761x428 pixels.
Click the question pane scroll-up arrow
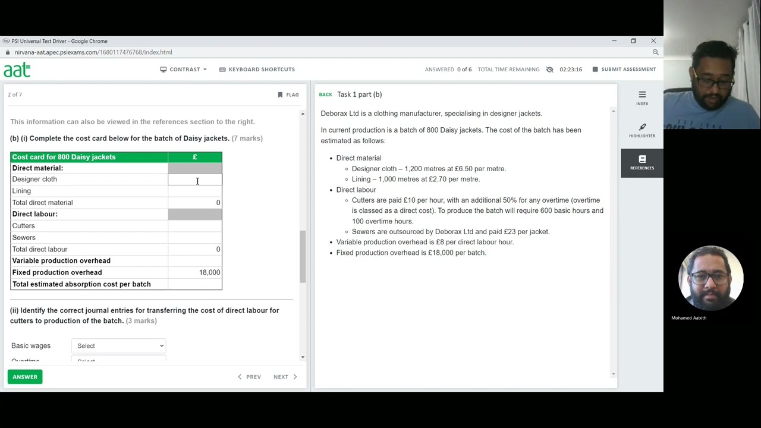tap(303, 114)
